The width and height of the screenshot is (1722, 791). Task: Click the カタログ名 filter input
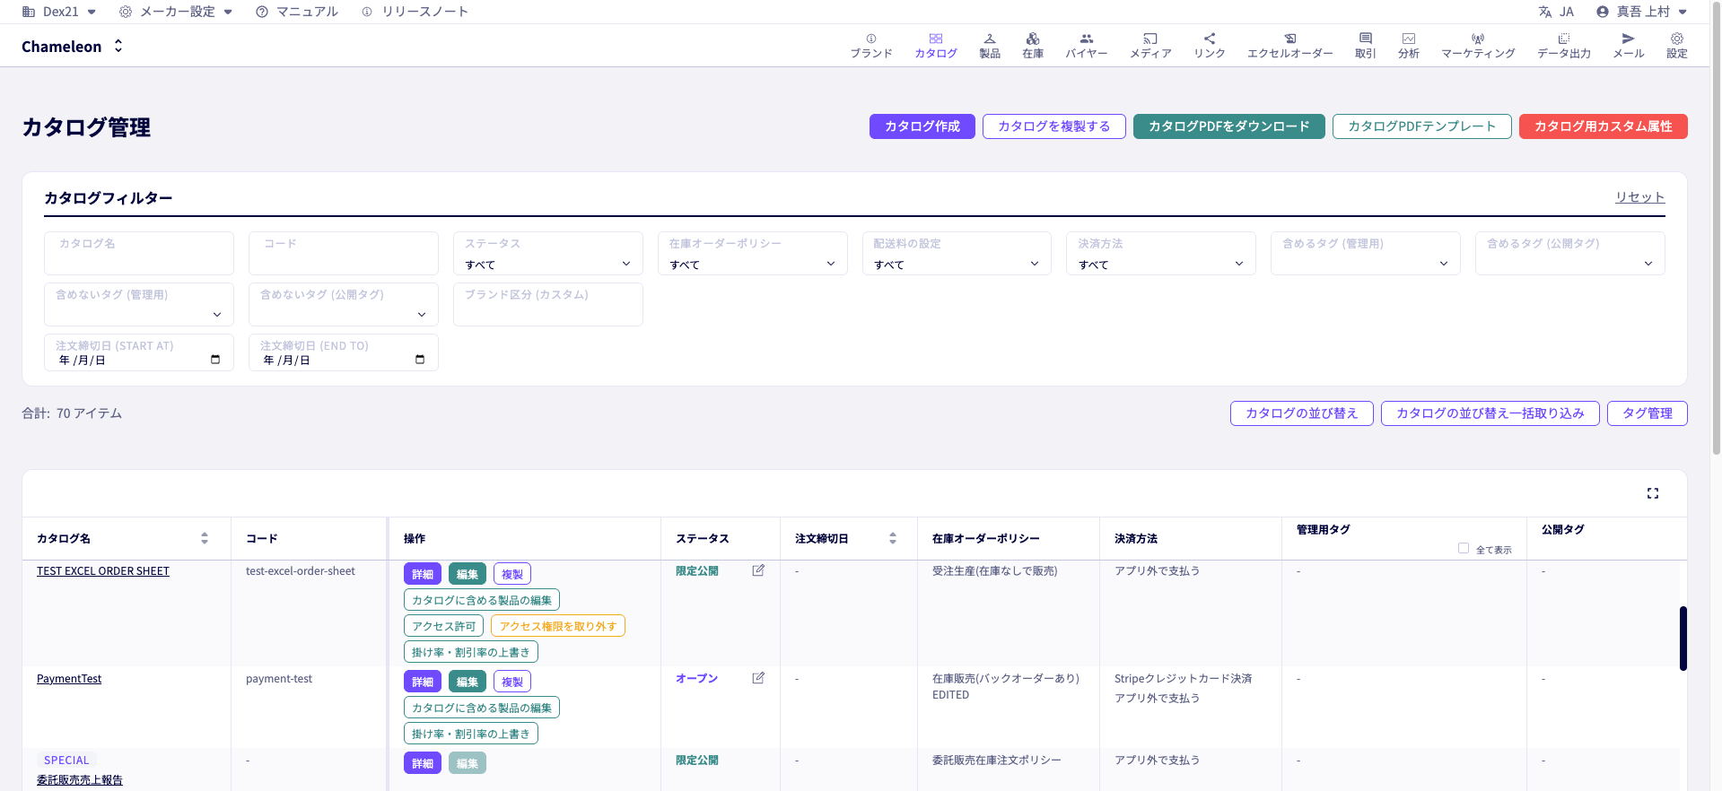[x=139, y=254]
